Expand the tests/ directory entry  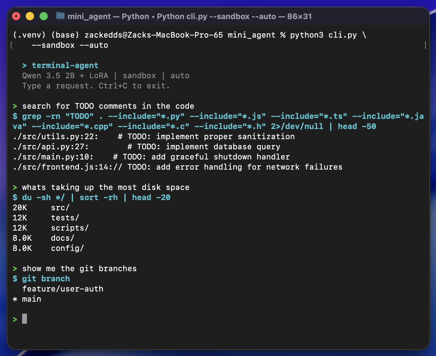pyautogui.click(x=65, y=218)
